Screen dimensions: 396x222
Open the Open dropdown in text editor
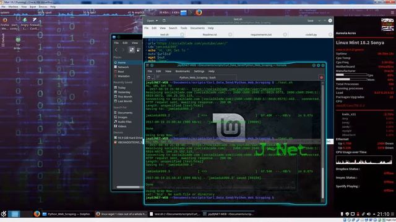152,20
